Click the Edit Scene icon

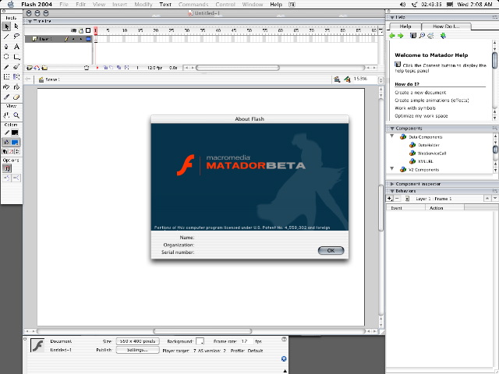pos(337,79)
